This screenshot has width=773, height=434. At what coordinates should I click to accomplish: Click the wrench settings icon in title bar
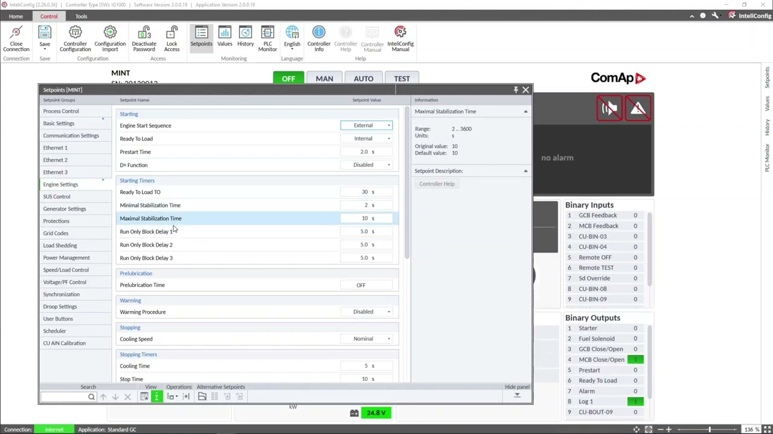point(715,16)
